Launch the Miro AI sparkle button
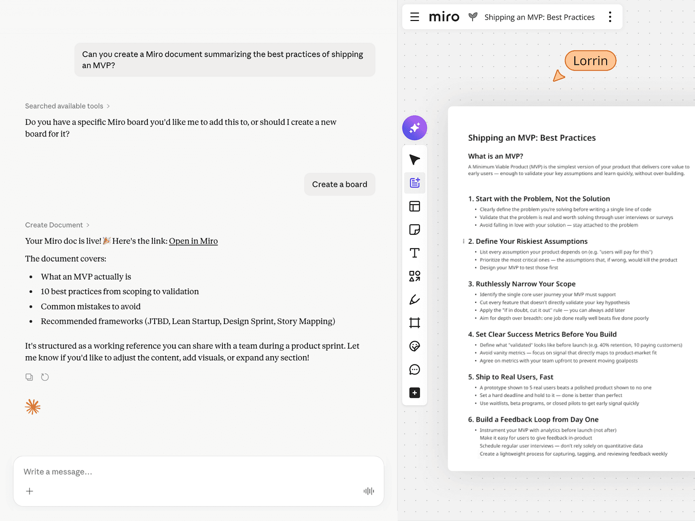This screenshot has height=521, width=695. click(415, 128)
